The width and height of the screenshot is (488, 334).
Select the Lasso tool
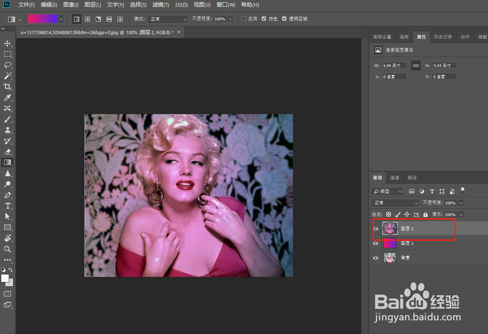click(x=8, y=65)
